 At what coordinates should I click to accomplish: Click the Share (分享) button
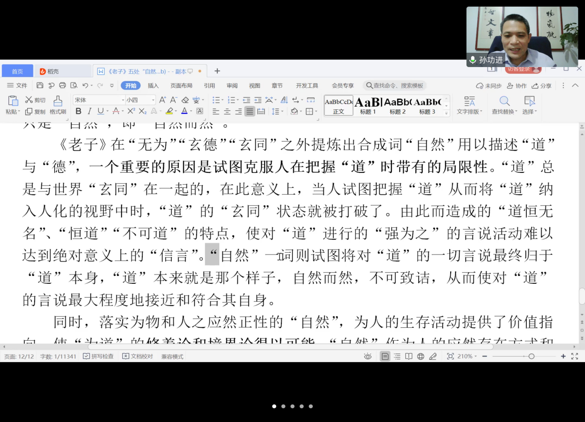click(x=541, y=86)
